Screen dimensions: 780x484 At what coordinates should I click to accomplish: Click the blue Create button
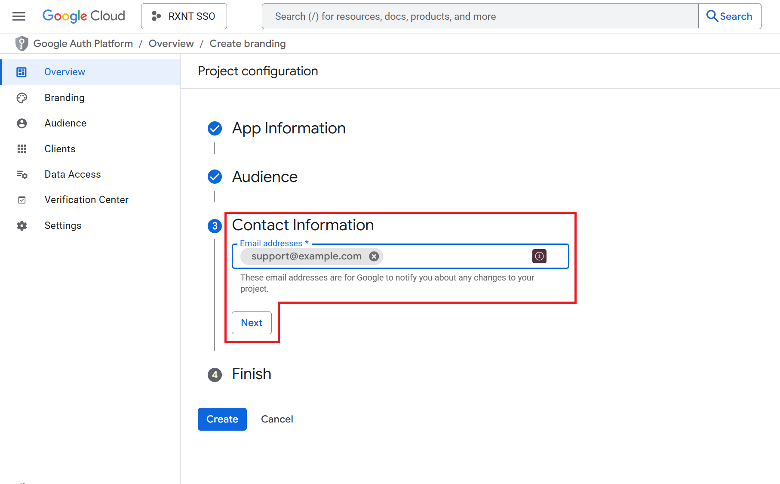222,419
